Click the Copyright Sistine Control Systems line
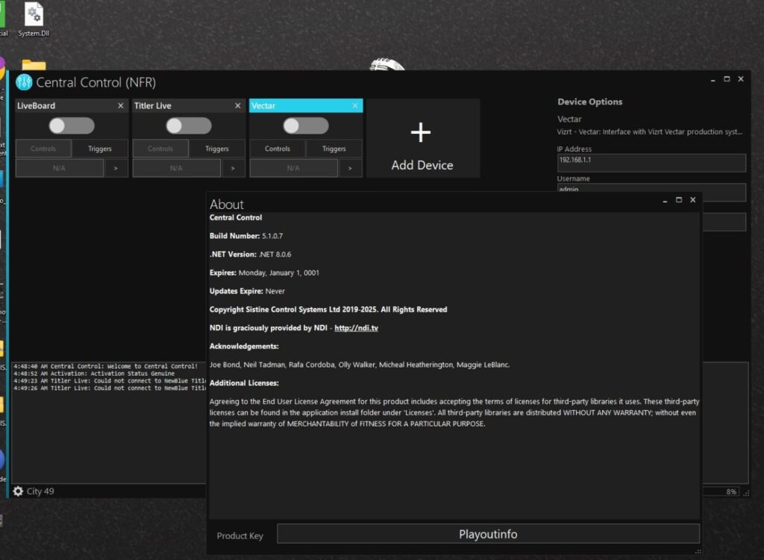The width and height of the screenshot is (764, 560). coord(328,310)
